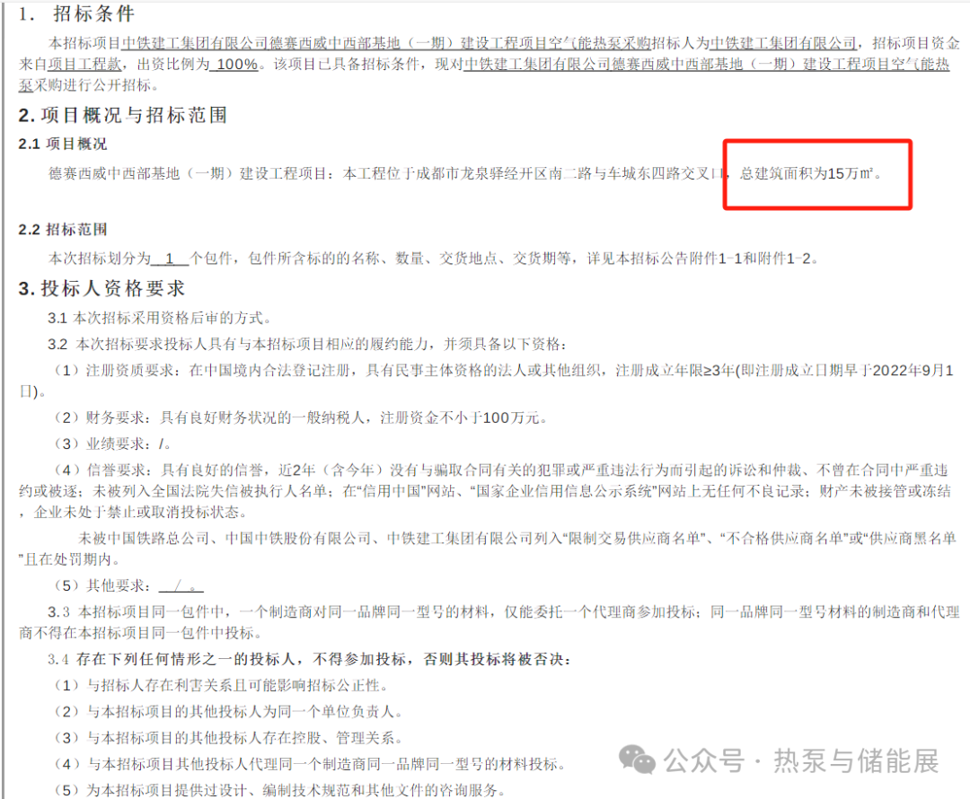Click the line starting "3.2 本次招标要求投标人"
970x799 pixels.
pyautogui.click(x=307, y=344)
